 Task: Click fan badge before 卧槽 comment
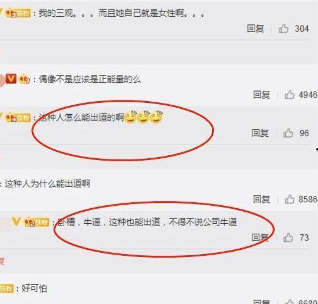pyautogui.click(x=37, y=222)
